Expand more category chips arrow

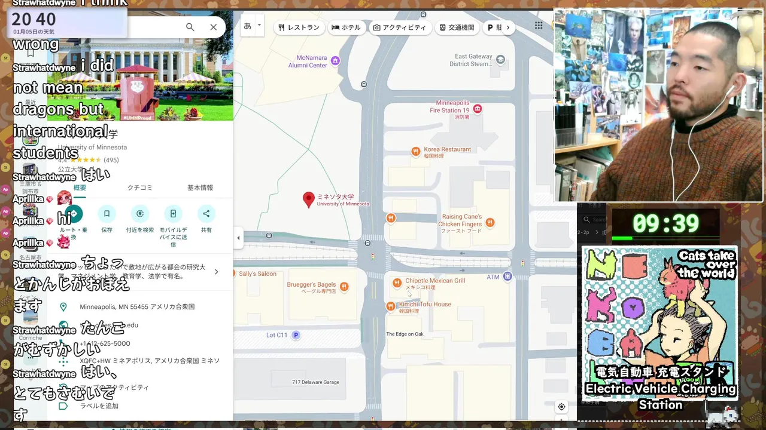[508, 27]
